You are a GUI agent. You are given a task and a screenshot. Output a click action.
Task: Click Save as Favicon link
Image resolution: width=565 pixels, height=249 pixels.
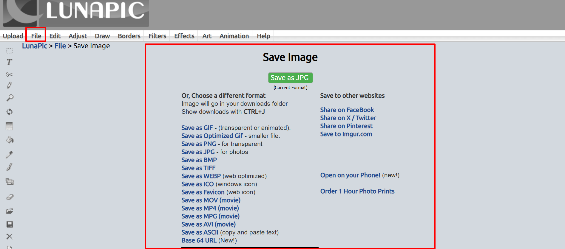(203, 192)
